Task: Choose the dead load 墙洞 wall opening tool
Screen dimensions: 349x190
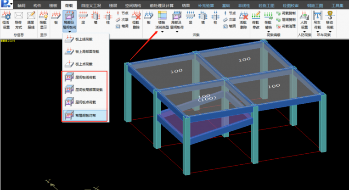Action: point(122,26)
